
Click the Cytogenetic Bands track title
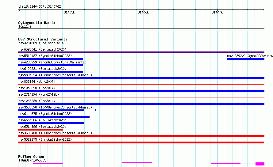[x=37, y=23]
